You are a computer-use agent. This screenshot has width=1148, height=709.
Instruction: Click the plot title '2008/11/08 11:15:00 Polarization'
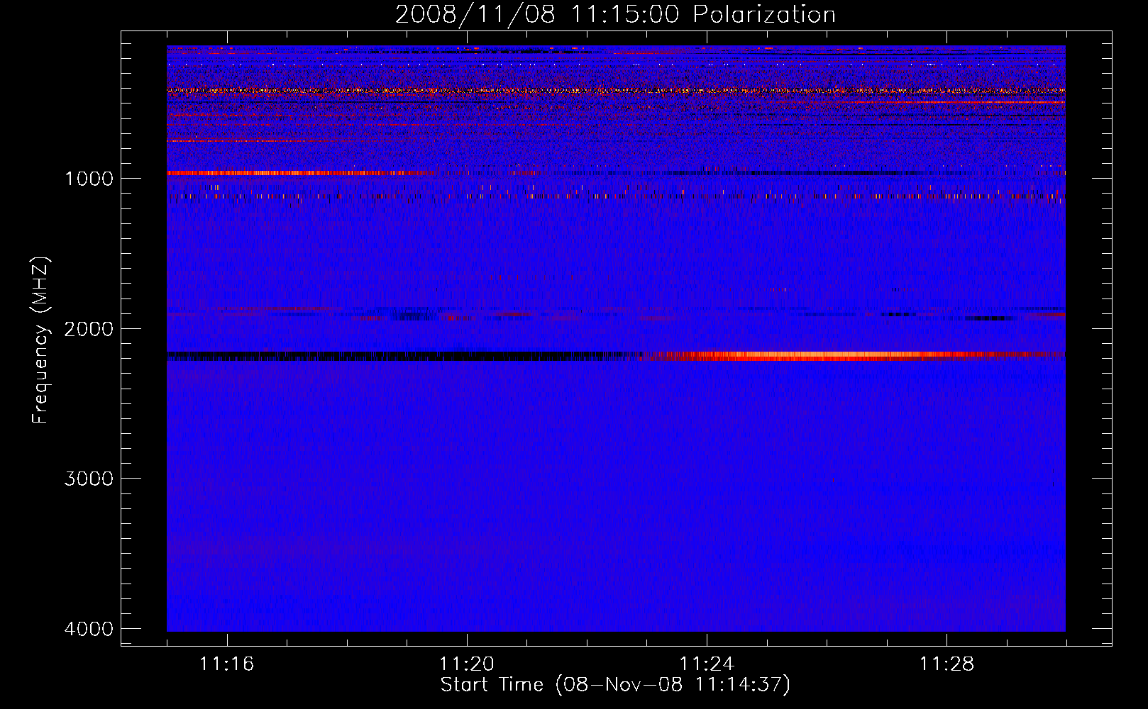click(x=615, y=15)
